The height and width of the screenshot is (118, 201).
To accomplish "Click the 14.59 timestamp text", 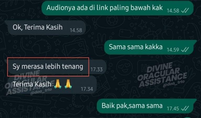I will 173,50.
